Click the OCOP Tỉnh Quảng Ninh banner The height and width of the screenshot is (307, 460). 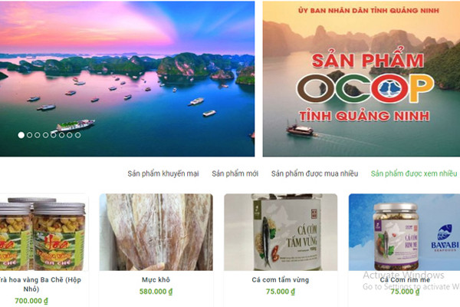tap(361, 79)
